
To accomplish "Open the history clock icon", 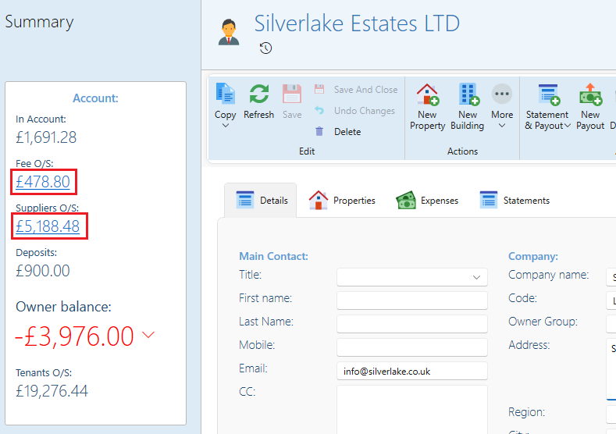I will coord(266,48).
